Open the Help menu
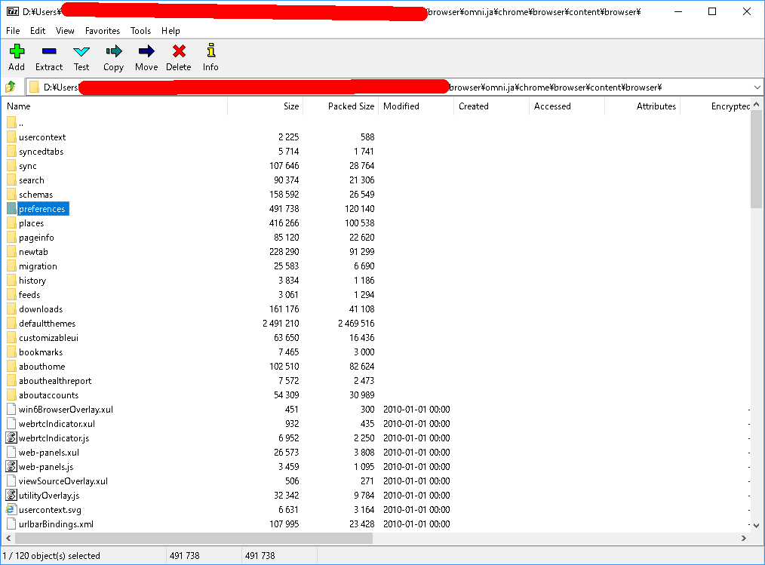The width and height of the screenshot is (765, 565). coord(171,31)
